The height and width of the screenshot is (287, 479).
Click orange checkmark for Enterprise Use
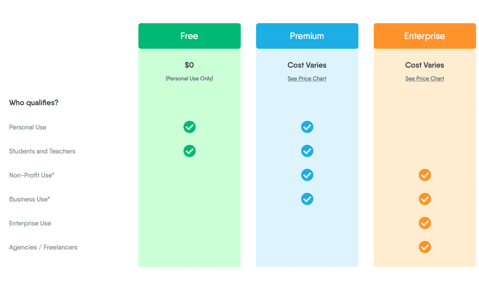(425, 223)
